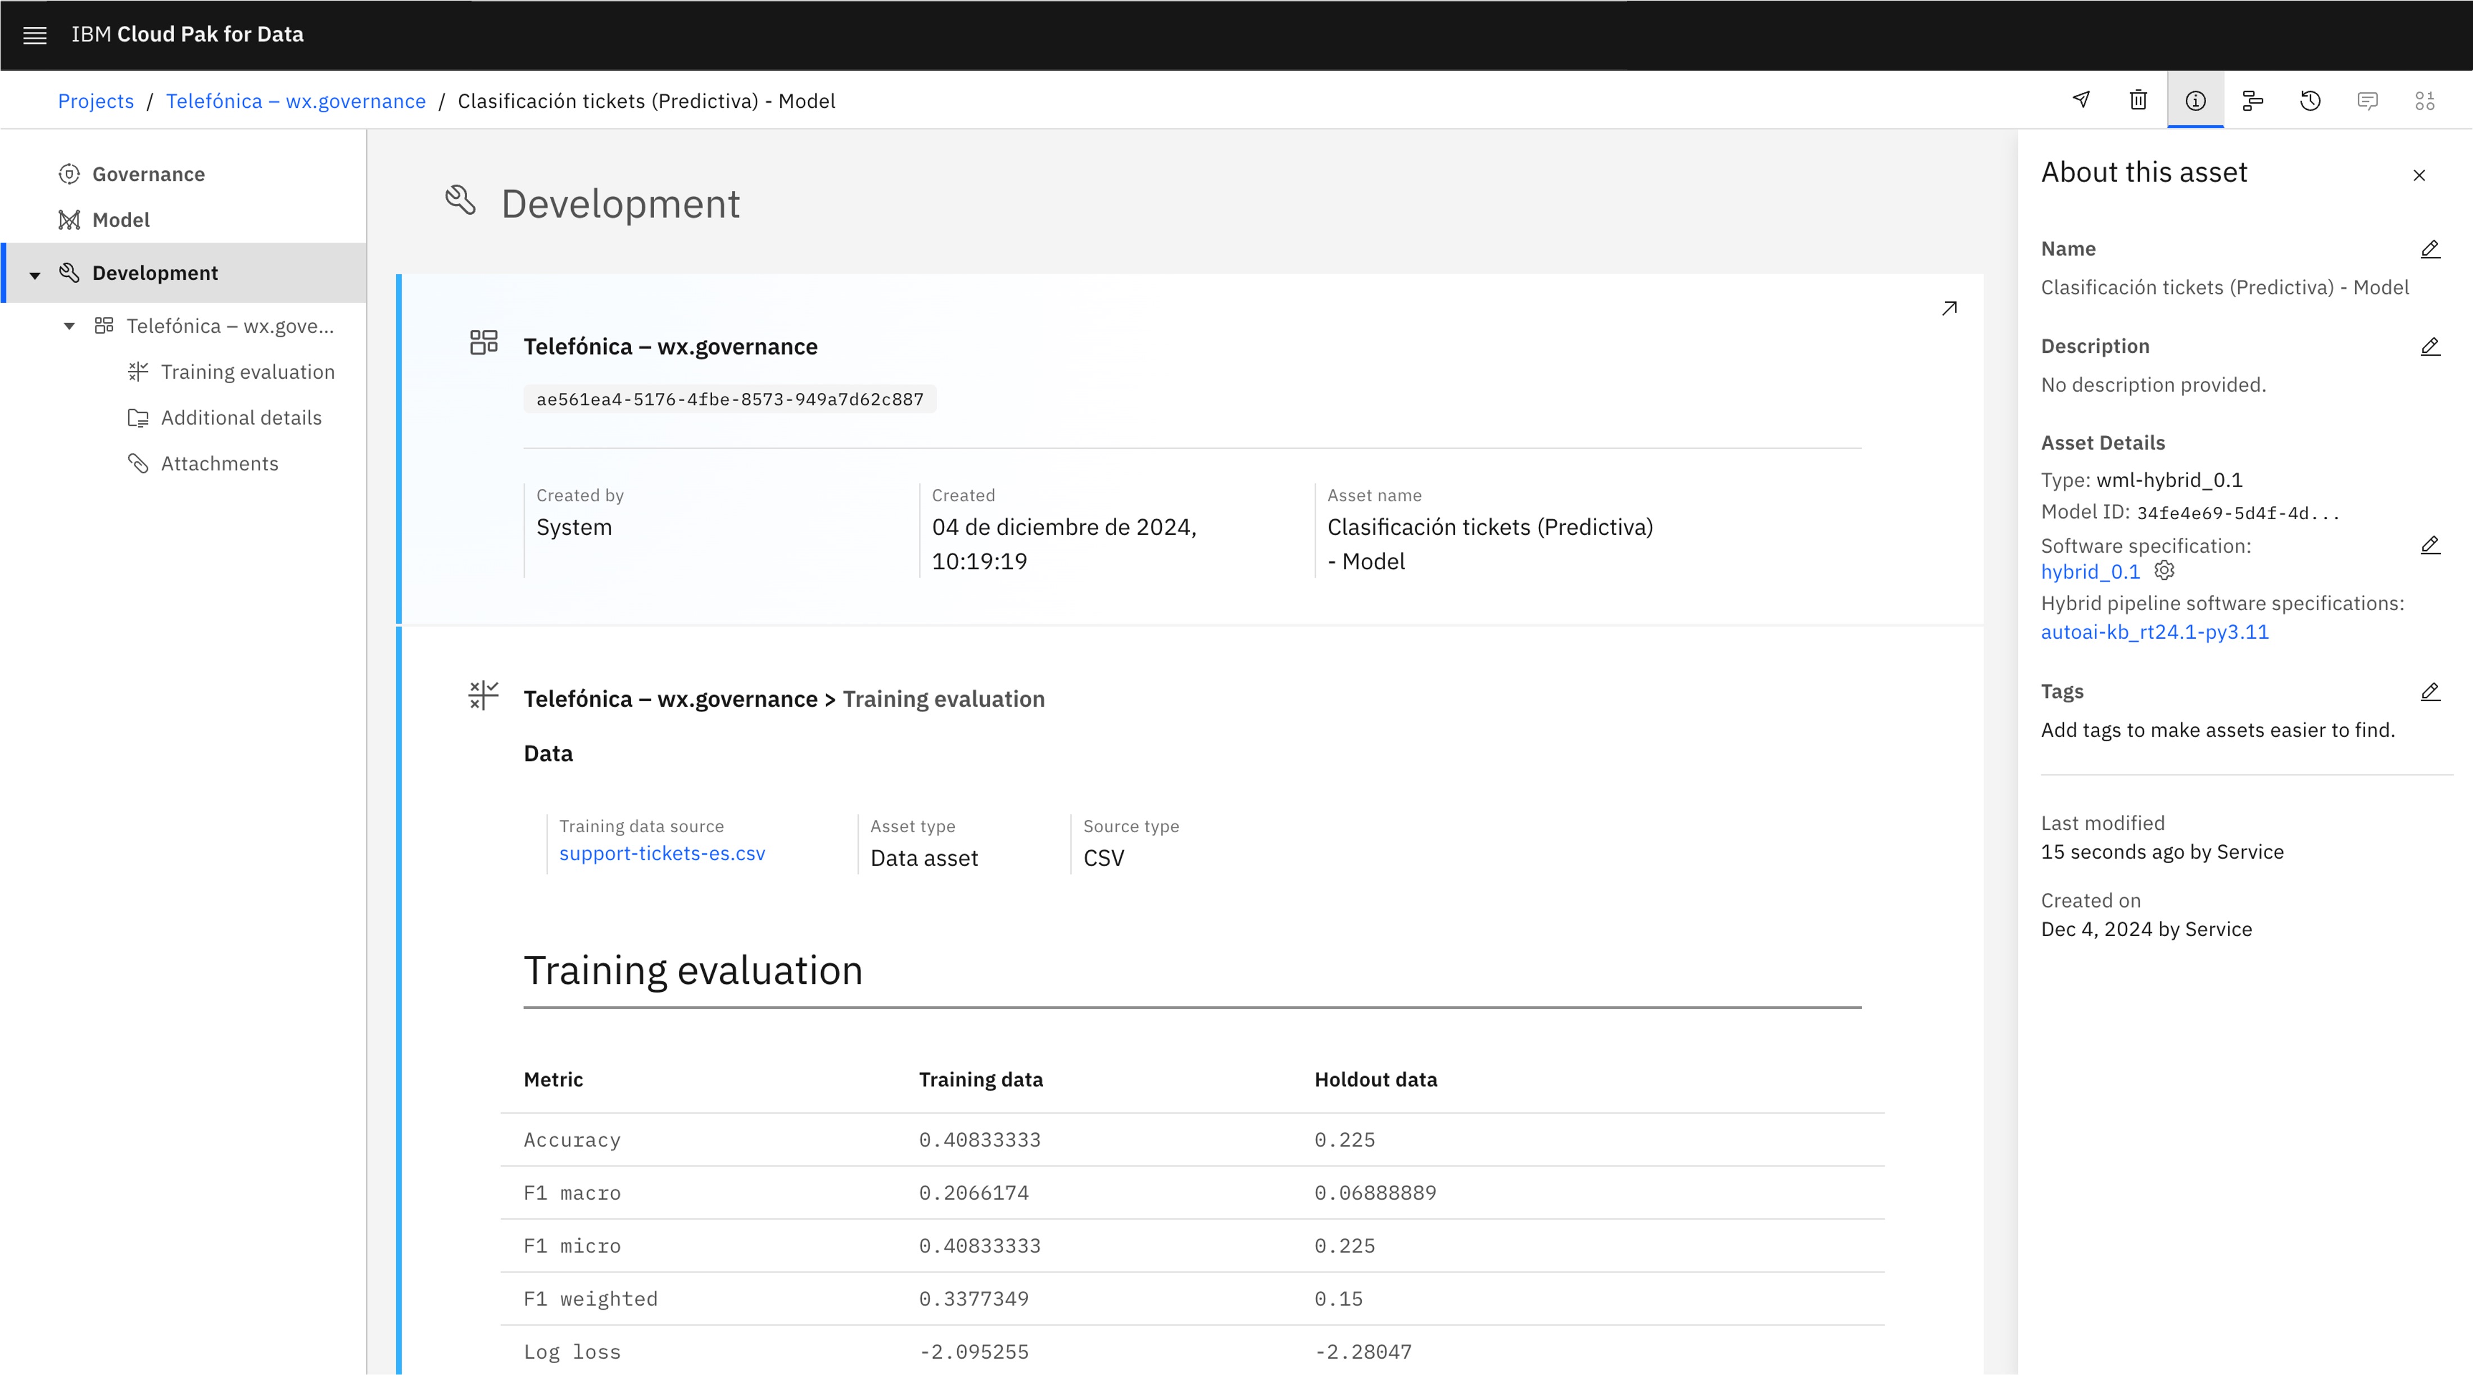Image resolution: width=2473 pixels, height=1375 pixels.
Task: Click the Governance shield icon in sidebar
Action: click(69, 175)
